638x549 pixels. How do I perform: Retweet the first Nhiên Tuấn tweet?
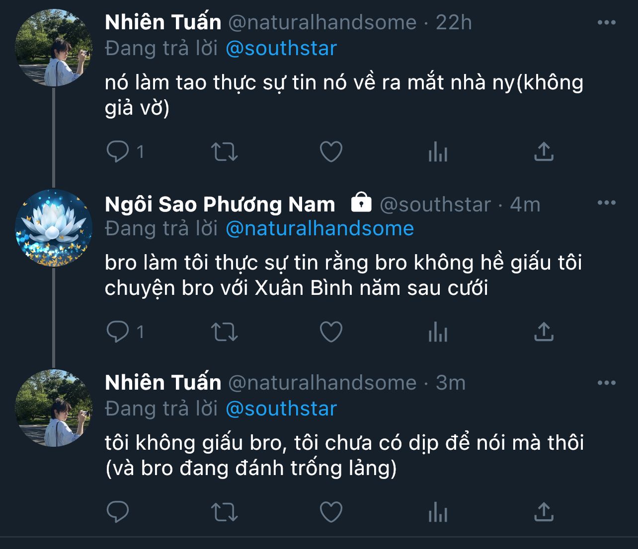[225, 152]
